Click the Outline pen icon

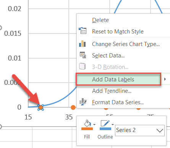pyautogui.click(x=105, y=123)
